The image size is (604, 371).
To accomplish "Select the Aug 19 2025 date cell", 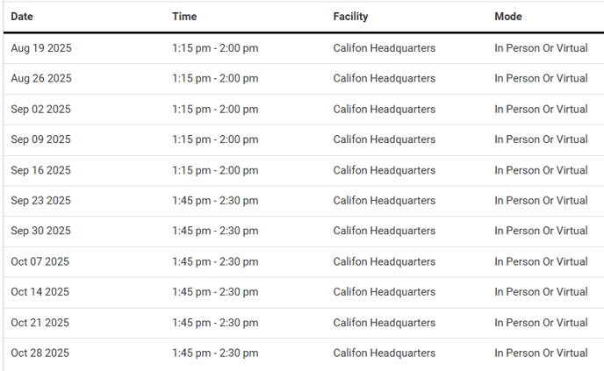I will coord(41,48).
